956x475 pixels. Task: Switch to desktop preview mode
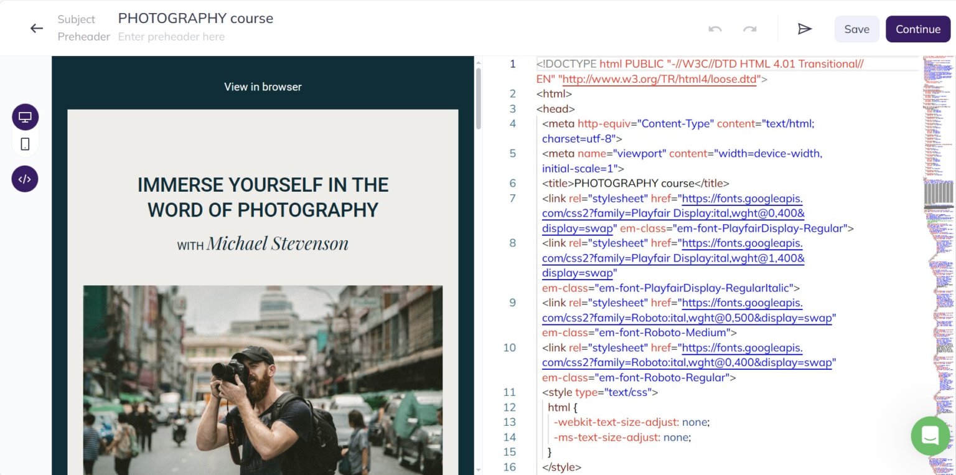pos(25,116)
